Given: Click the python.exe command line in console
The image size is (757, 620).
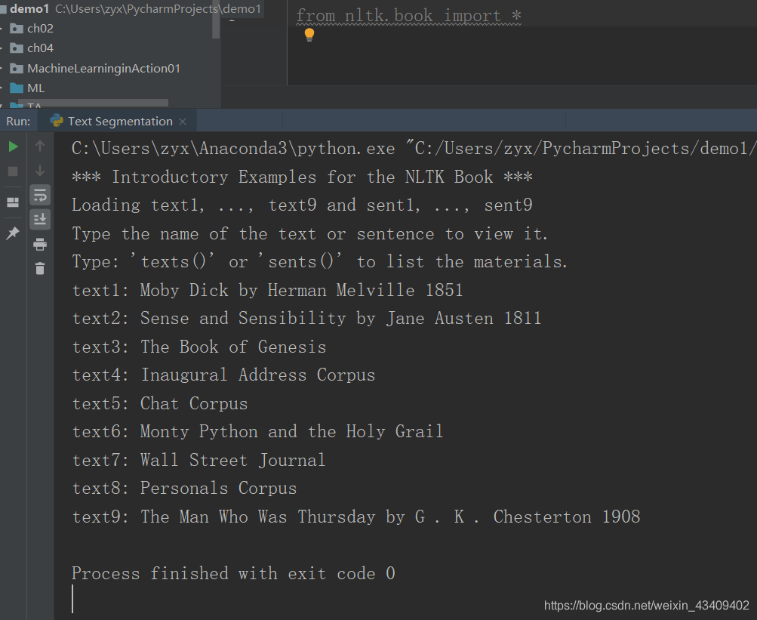Looking at the screenshot, I should pos(414,148).
